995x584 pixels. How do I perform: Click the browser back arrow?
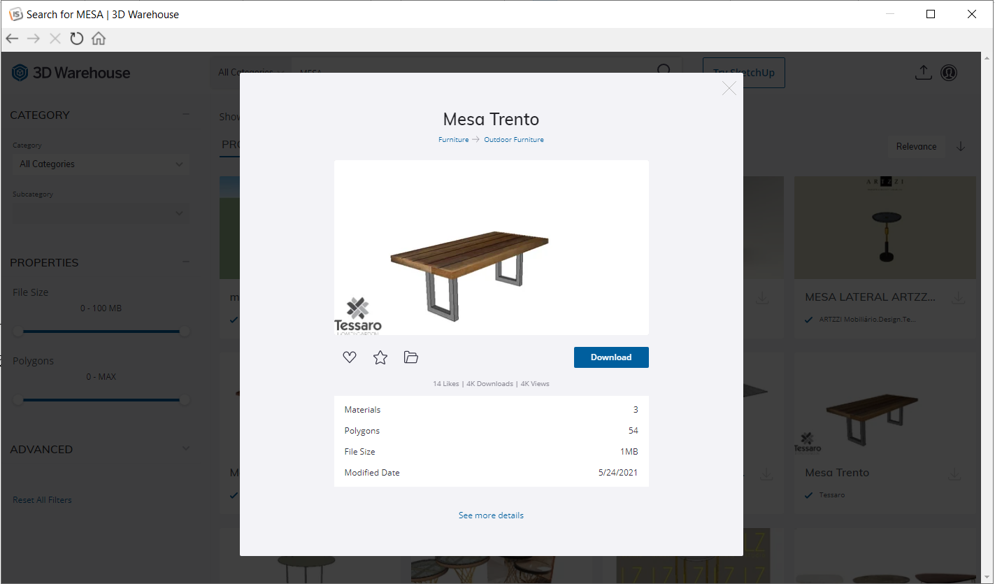coord(12,38)
